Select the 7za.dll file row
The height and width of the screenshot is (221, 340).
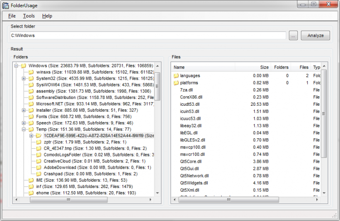(246, 90)
